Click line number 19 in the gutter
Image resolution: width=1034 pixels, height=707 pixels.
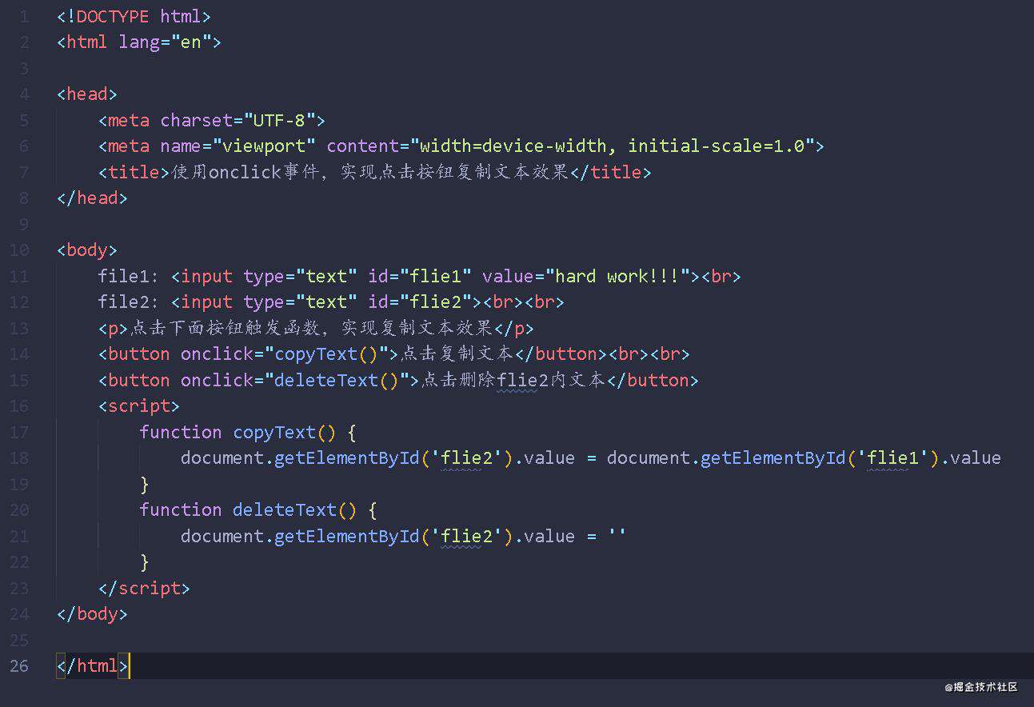[x=19, y=484]
